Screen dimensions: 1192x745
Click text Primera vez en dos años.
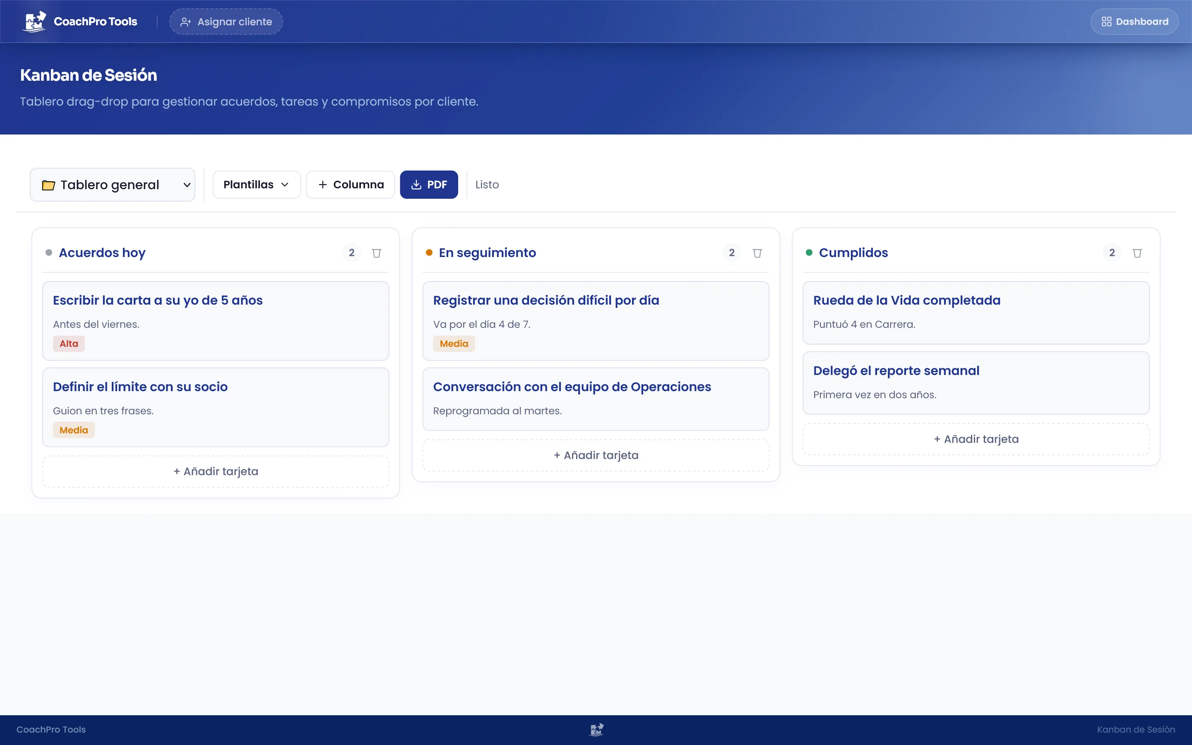pos(875,395)
